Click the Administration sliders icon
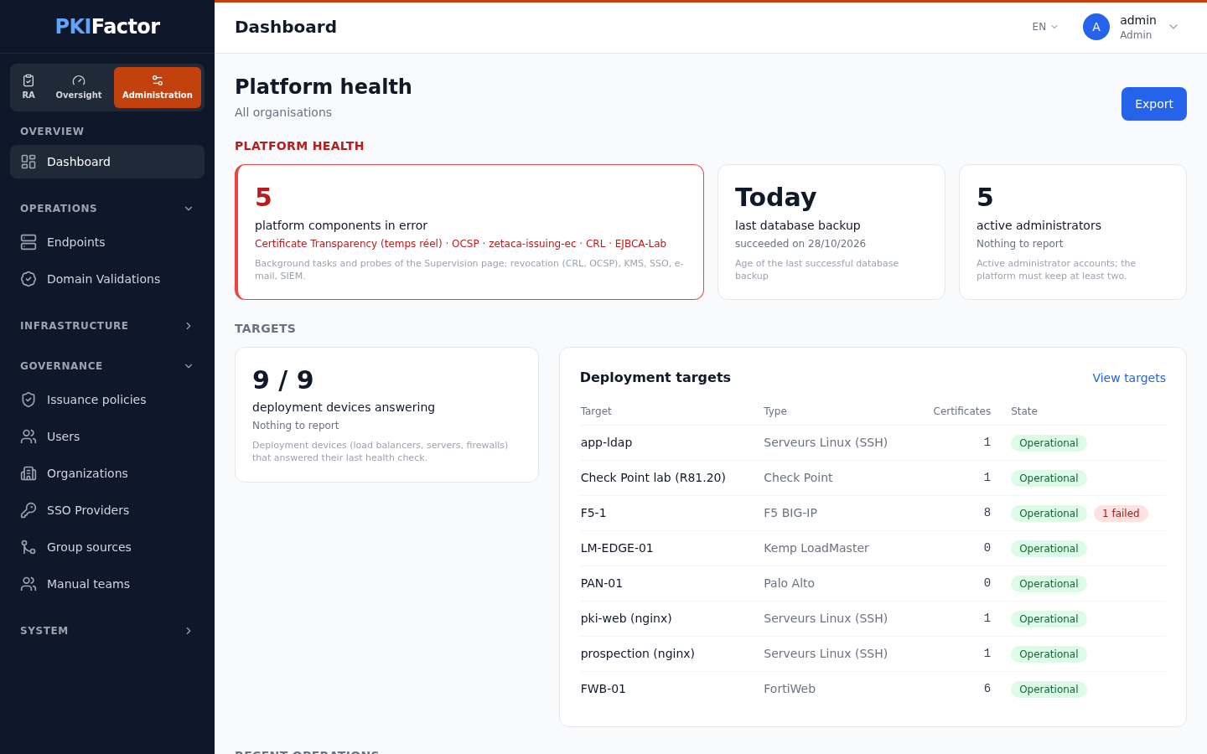 (158, 80)
